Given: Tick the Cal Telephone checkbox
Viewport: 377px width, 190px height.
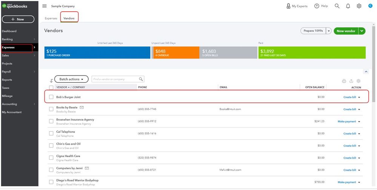Looking at the screenshot, I should (x=51, y=133).
